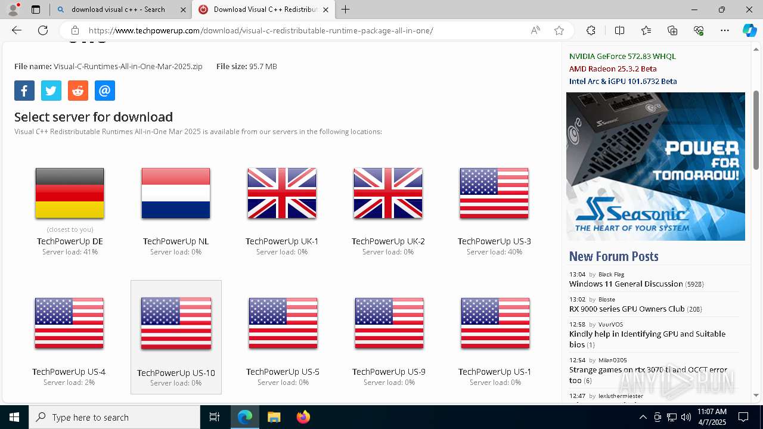Share the download via email icon

pyautogui.click(x=105, y=91)
